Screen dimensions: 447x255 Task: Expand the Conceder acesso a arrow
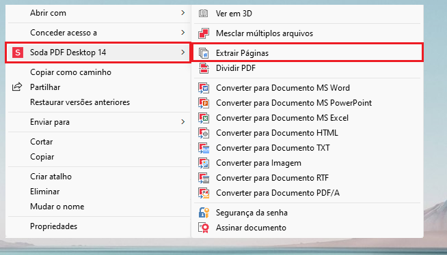pos(183,33)
